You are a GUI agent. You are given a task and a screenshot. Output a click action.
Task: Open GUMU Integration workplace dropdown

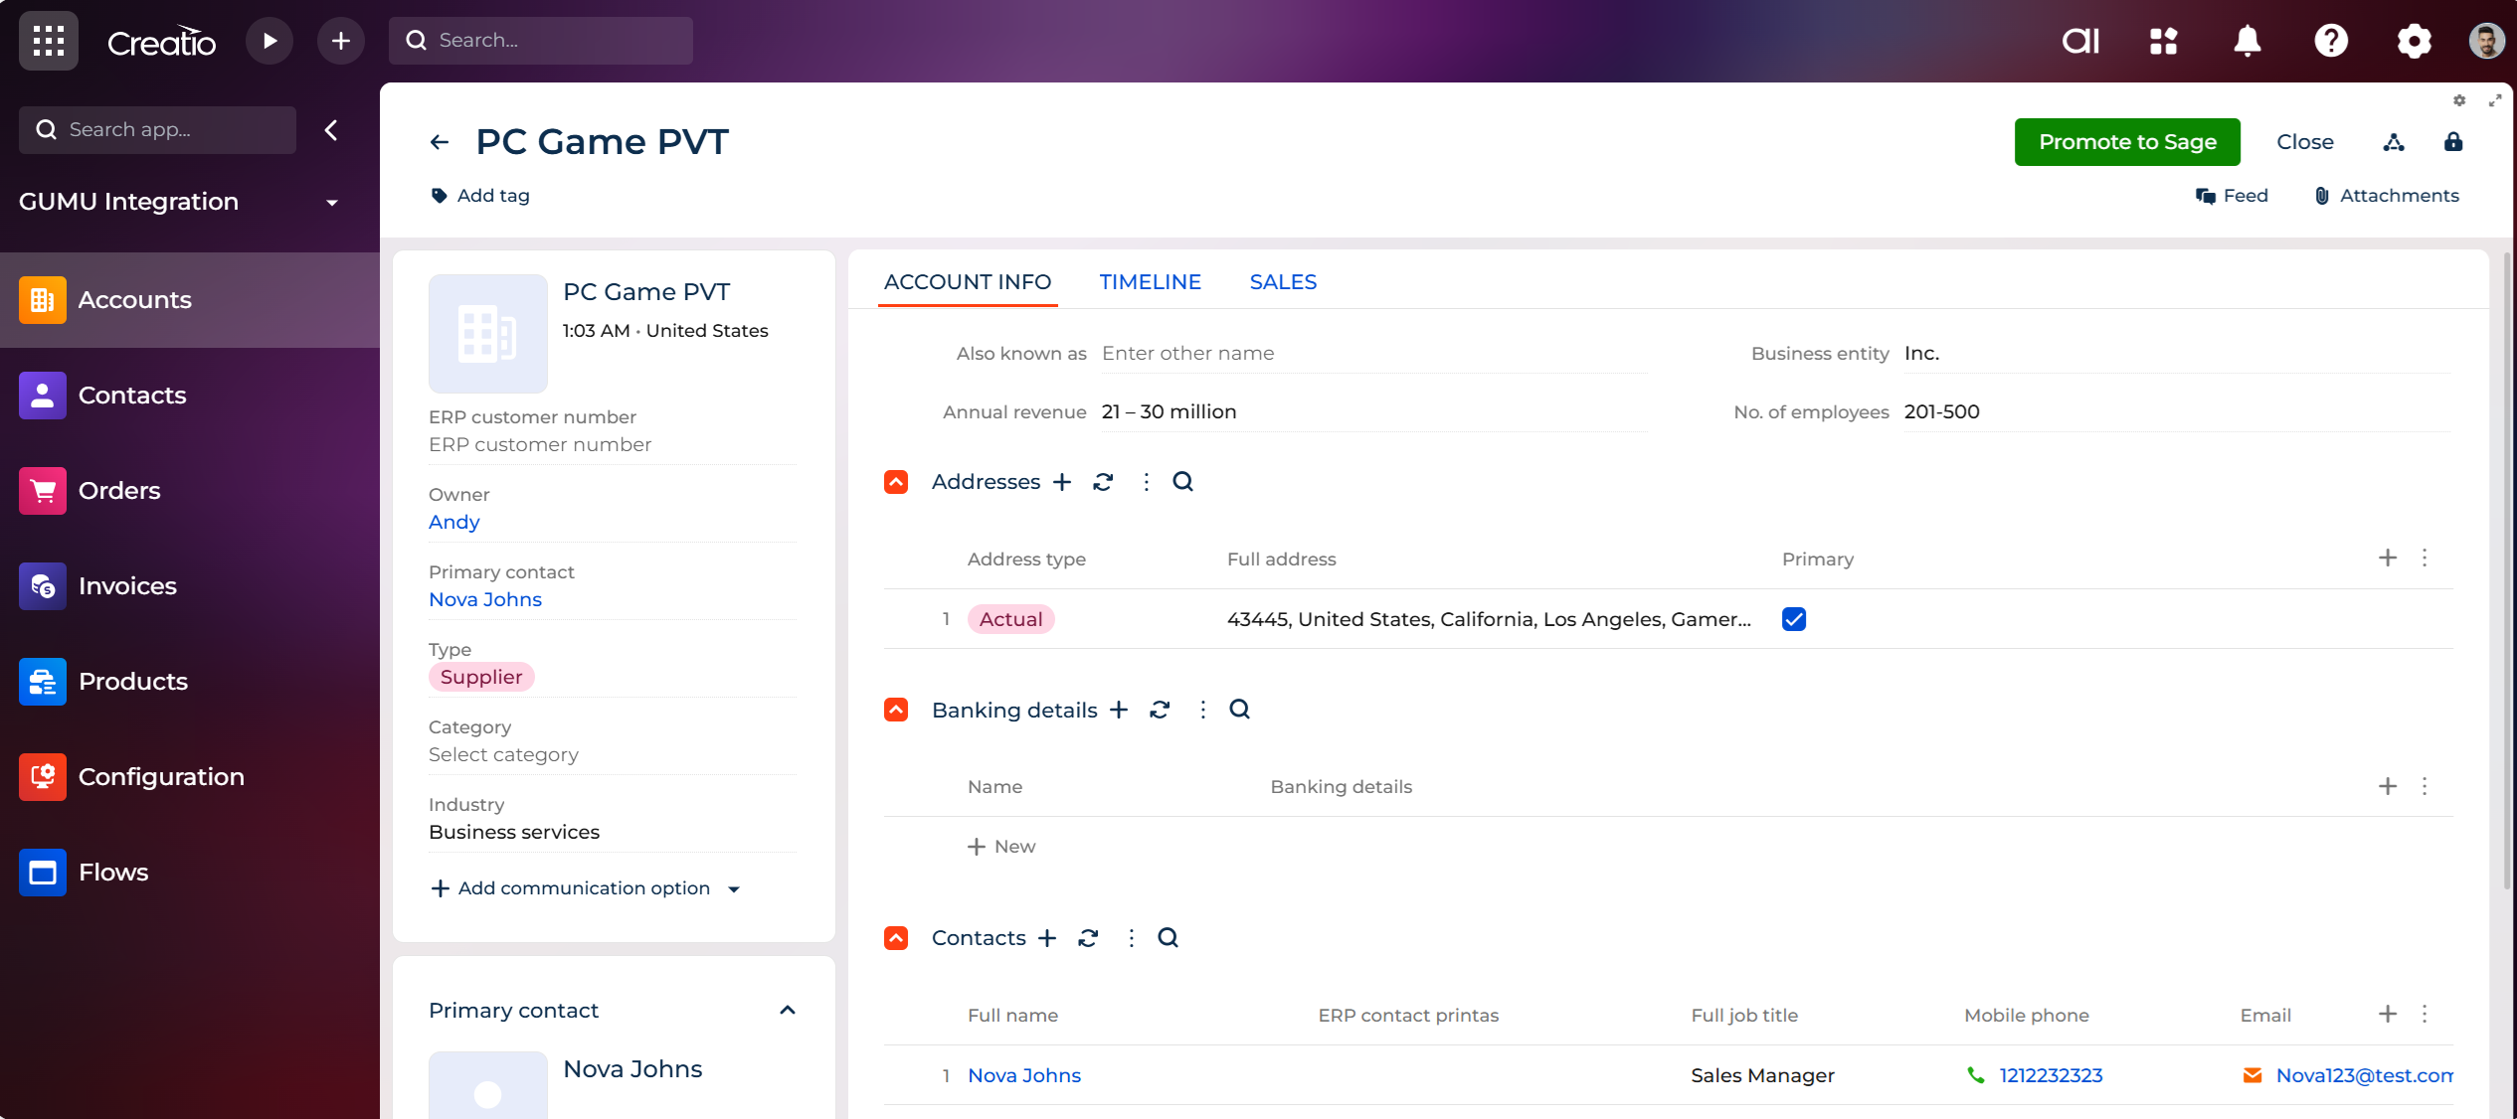332,202
